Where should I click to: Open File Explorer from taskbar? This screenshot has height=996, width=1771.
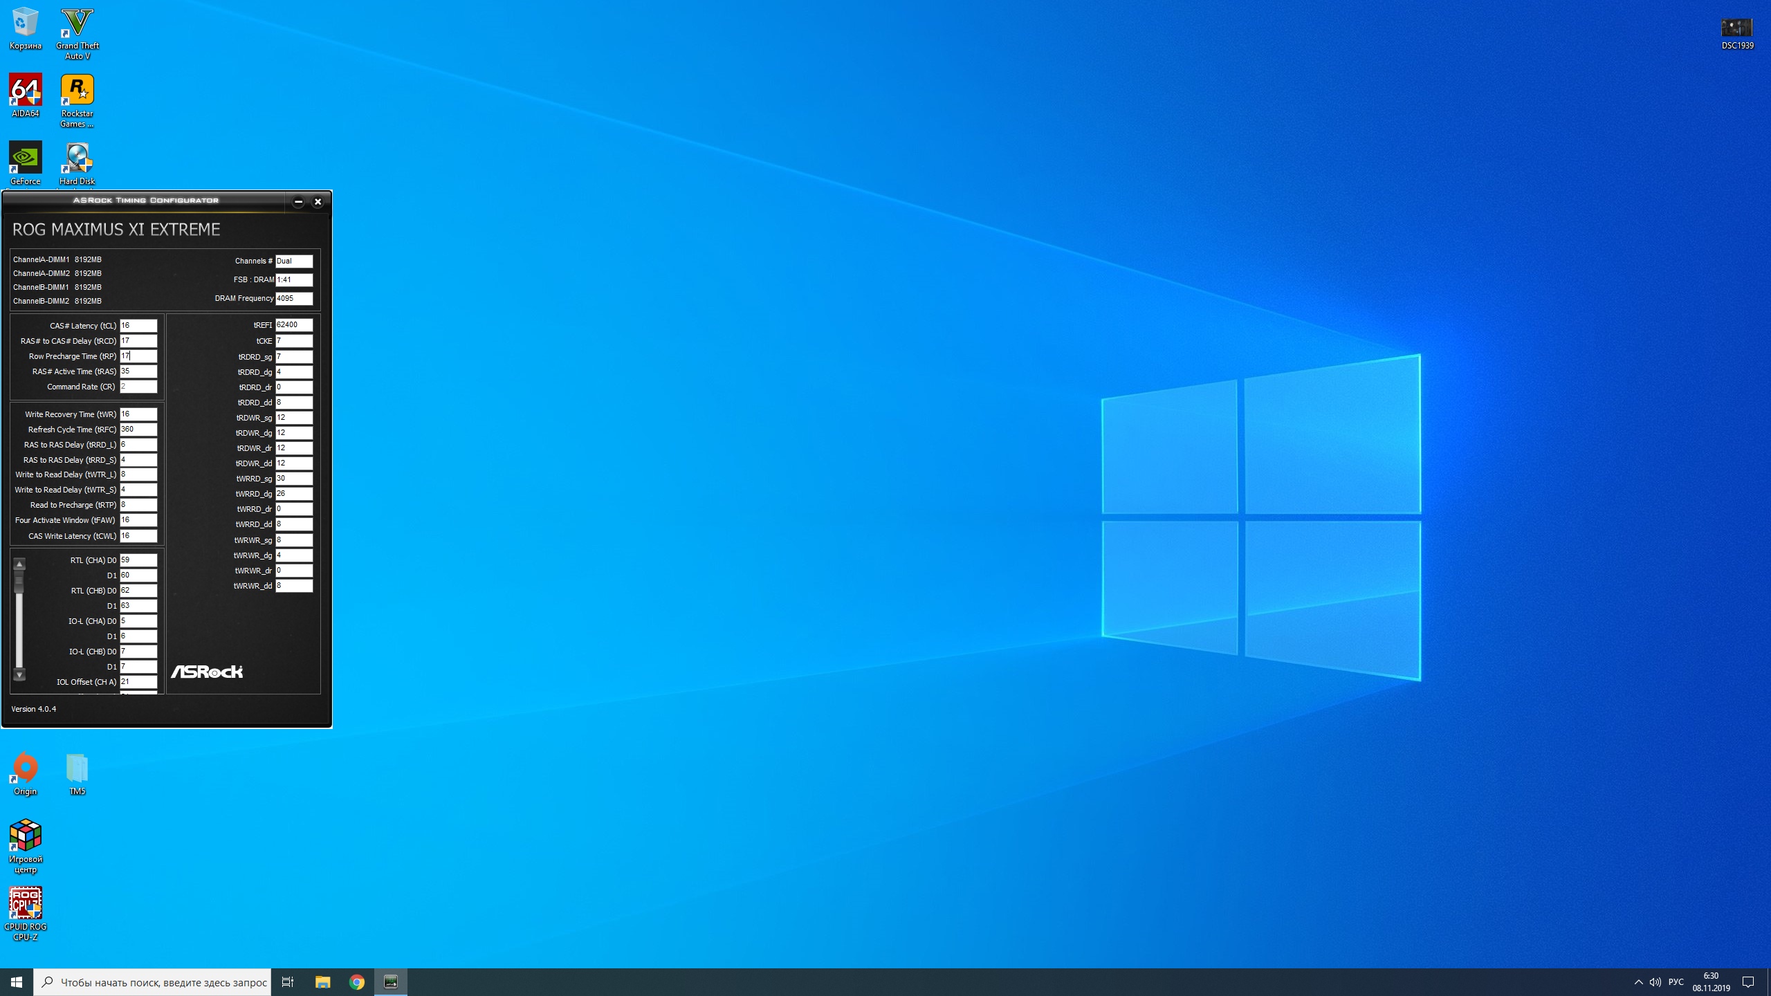click(x=322, y=982)
